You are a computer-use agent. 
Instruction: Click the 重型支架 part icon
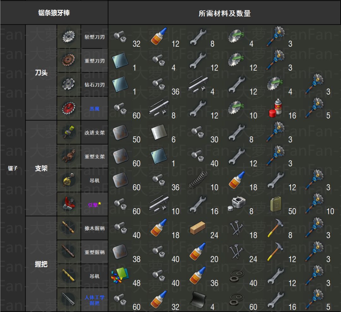tap(69, 156)
